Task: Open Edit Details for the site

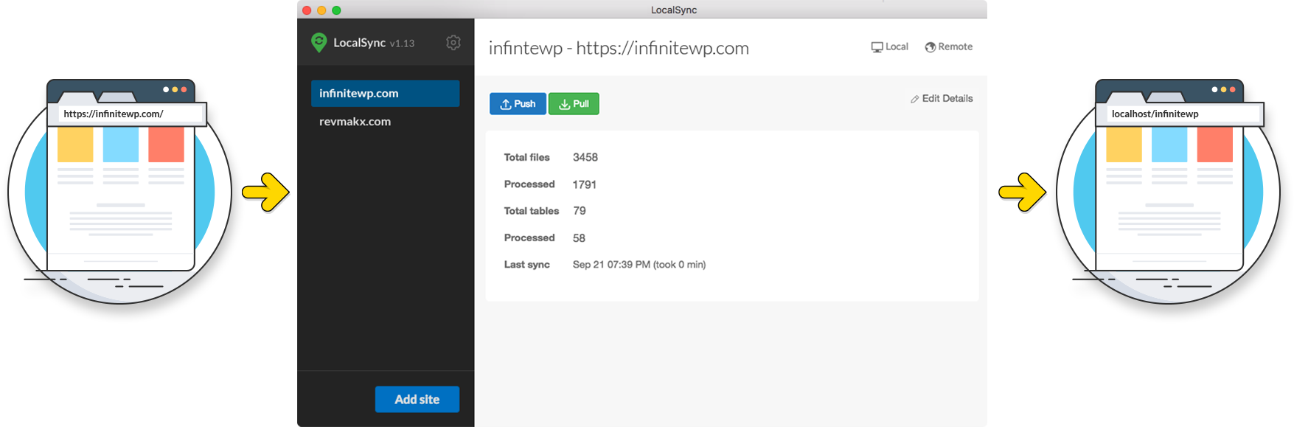Action: point(942,98)
